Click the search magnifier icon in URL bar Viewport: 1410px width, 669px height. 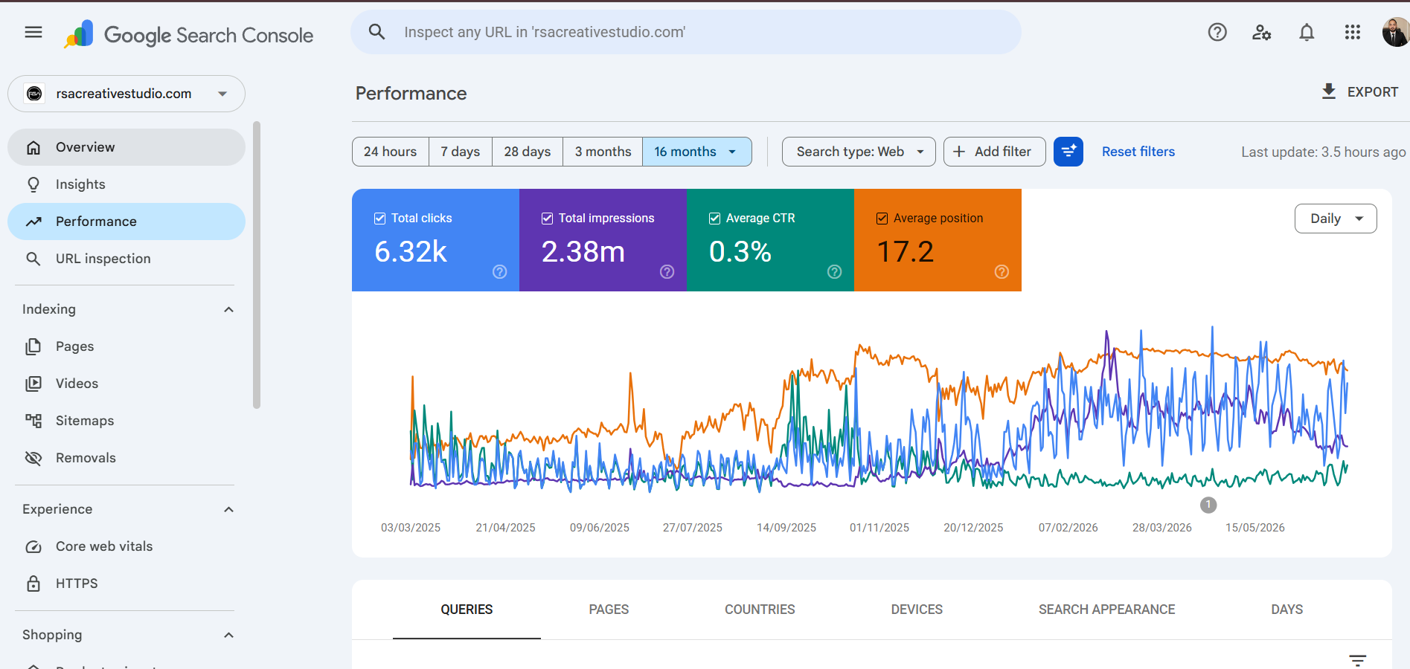click(377, 32)
